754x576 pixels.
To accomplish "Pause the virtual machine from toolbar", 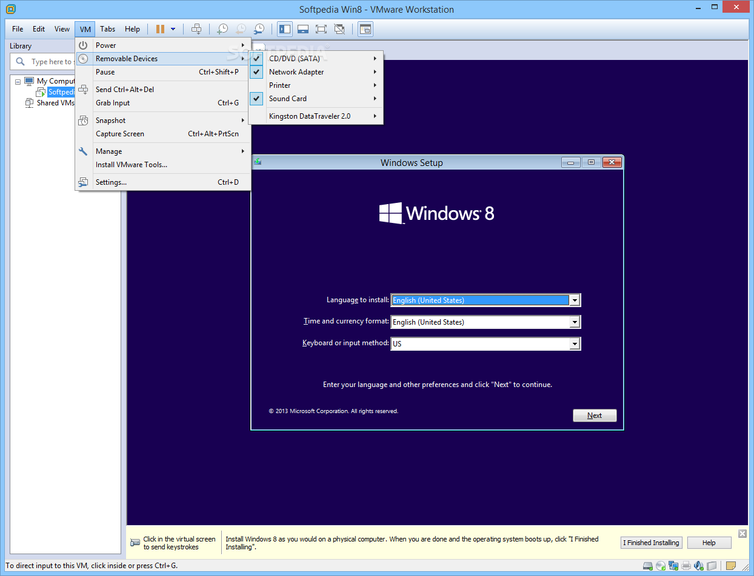I will [160, 29].
